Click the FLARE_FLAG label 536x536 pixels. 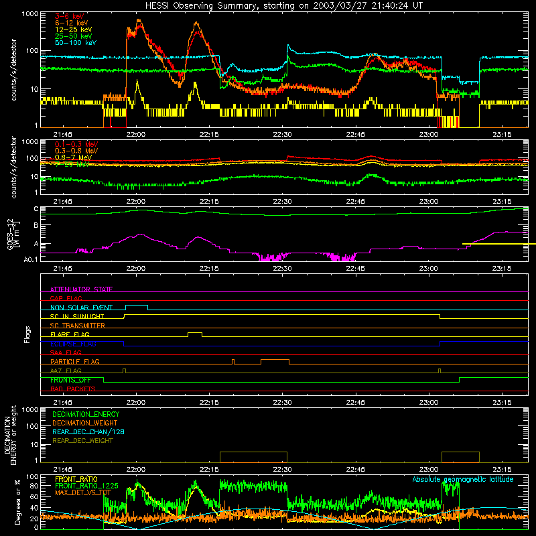pos(70,334)
